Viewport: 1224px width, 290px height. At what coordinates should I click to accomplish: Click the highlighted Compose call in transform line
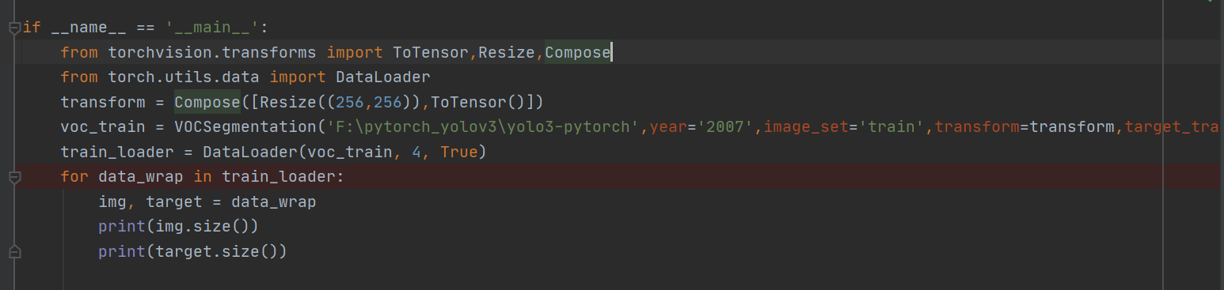(x=207, y=103)
